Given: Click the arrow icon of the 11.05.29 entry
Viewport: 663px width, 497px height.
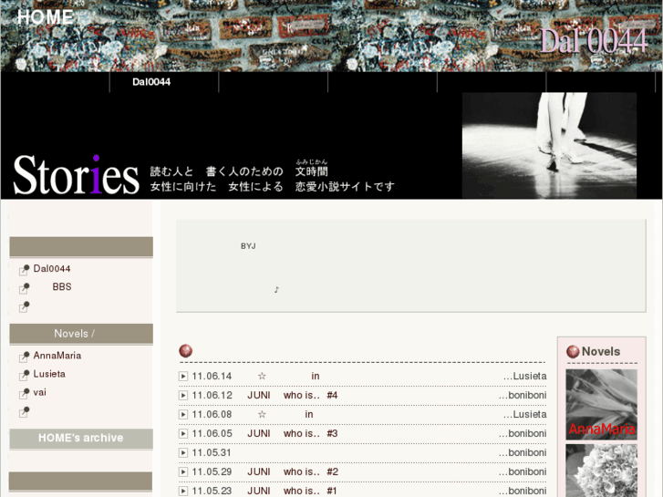Looking at the screenshot, I should pos(183,471).
